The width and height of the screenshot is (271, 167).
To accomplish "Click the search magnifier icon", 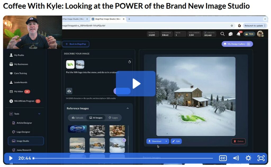I will click(223, 34).
